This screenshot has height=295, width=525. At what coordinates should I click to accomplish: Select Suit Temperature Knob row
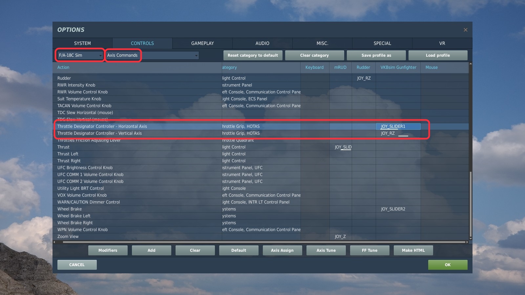point(261,99)
